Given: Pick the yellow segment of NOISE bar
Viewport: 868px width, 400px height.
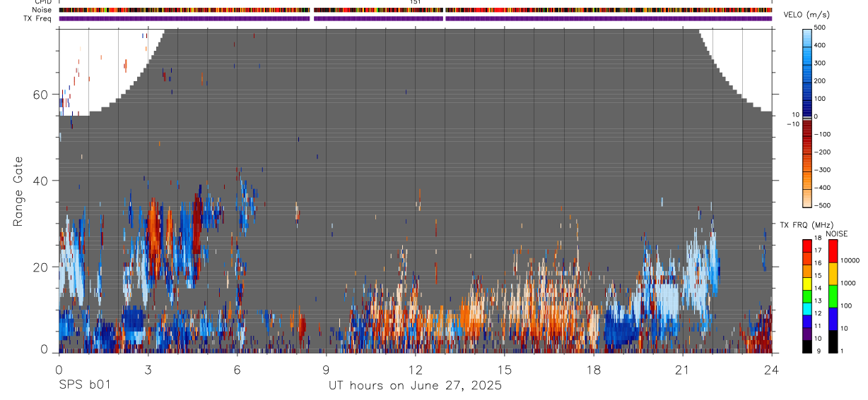Looking at the screenshot, I should coord(833,274).
